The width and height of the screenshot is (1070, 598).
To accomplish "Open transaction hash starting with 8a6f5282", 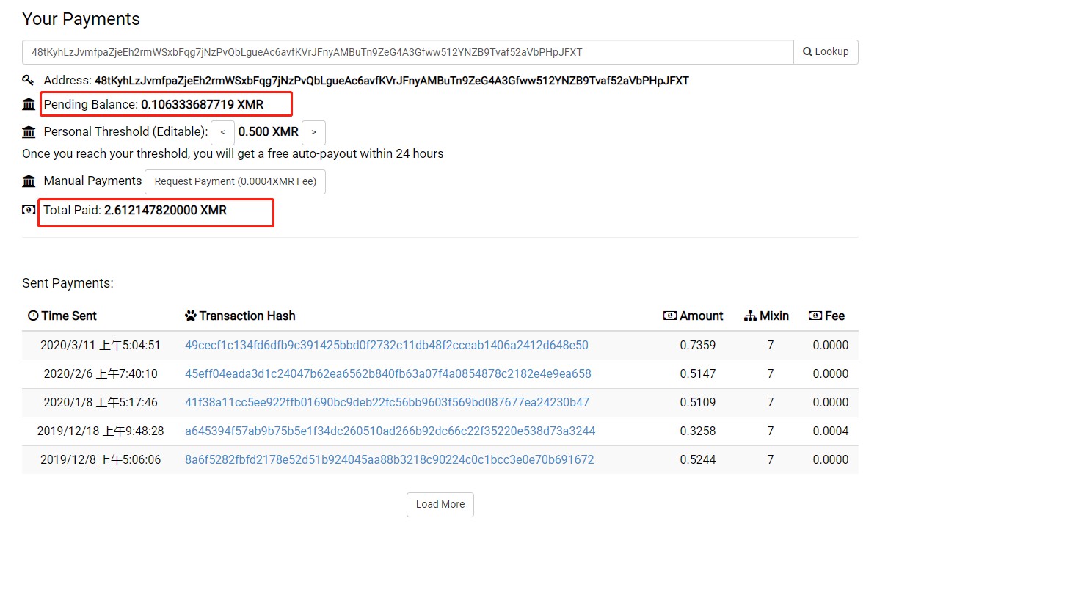I will tap(389, 459).
